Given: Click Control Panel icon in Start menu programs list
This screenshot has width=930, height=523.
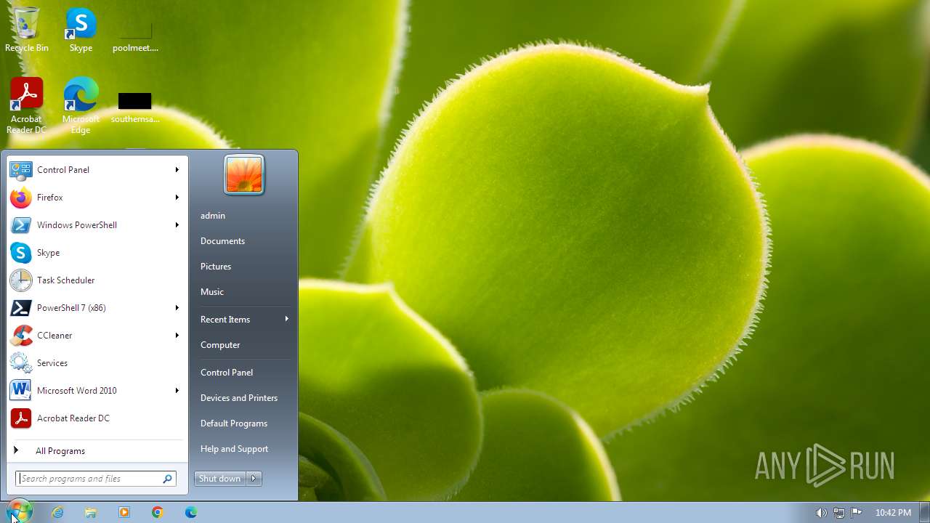Looking at the screenshot, I should point(21,170).
